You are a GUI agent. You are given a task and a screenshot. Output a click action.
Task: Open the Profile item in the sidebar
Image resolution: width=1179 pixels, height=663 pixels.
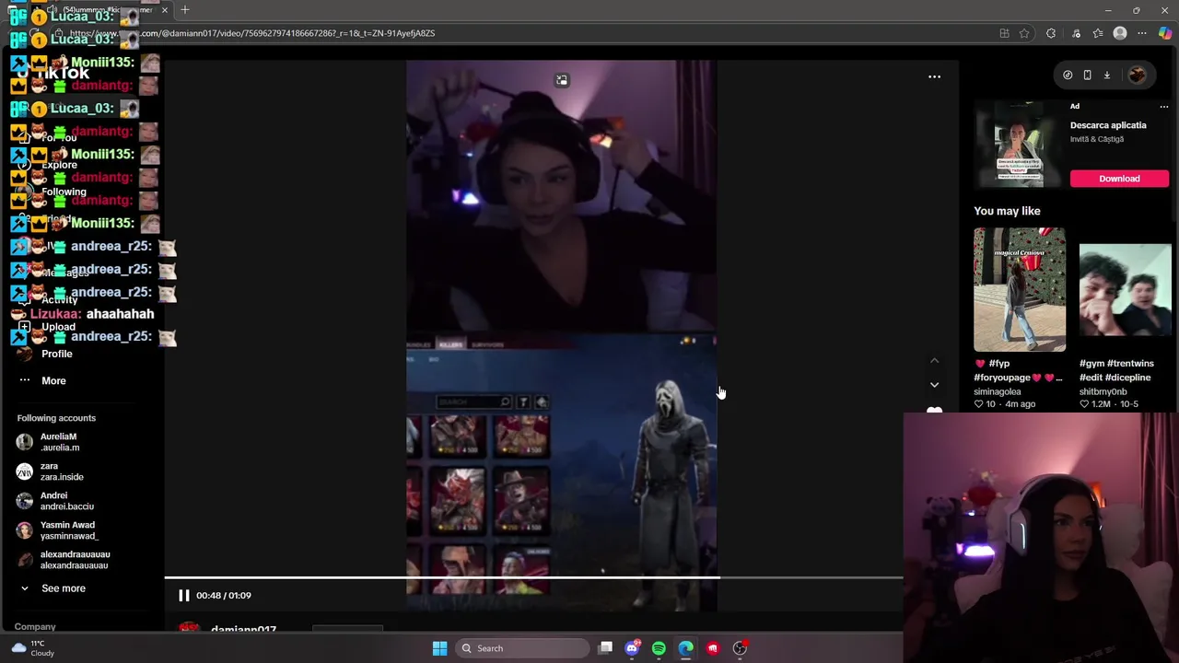(x=55, y=354)
